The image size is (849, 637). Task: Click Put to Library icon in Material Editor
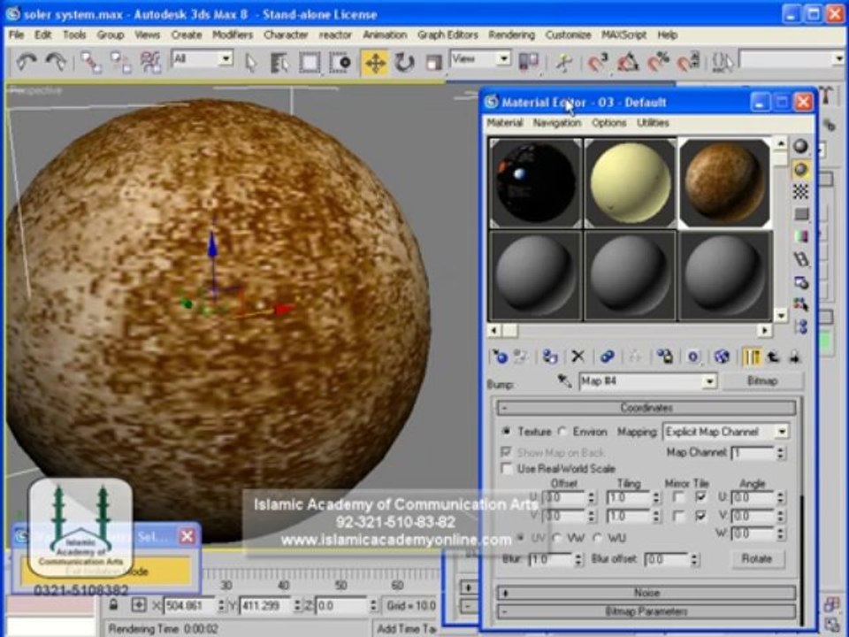click(665, 357)
